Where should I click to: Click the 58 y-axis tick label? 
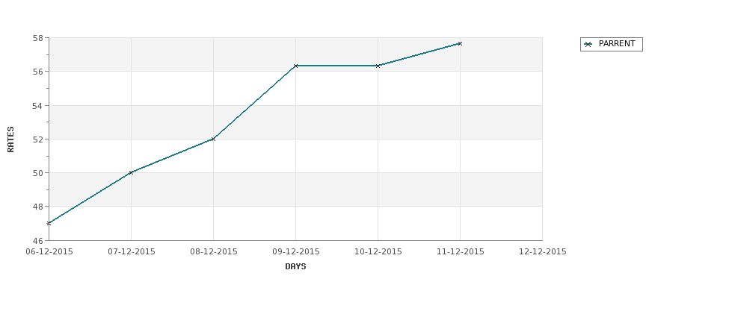pyautogui.click(x=38, y=38)
